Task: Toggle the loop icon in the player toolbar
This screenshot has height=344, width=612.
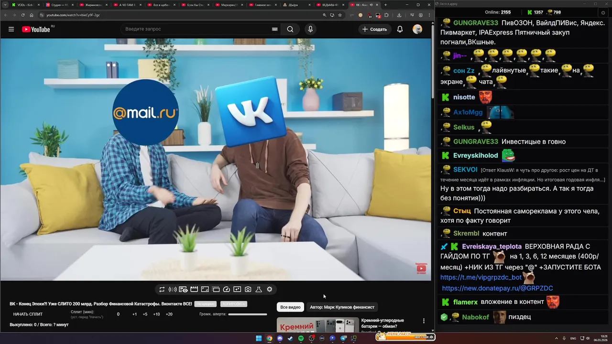Action: pos(162,290)
